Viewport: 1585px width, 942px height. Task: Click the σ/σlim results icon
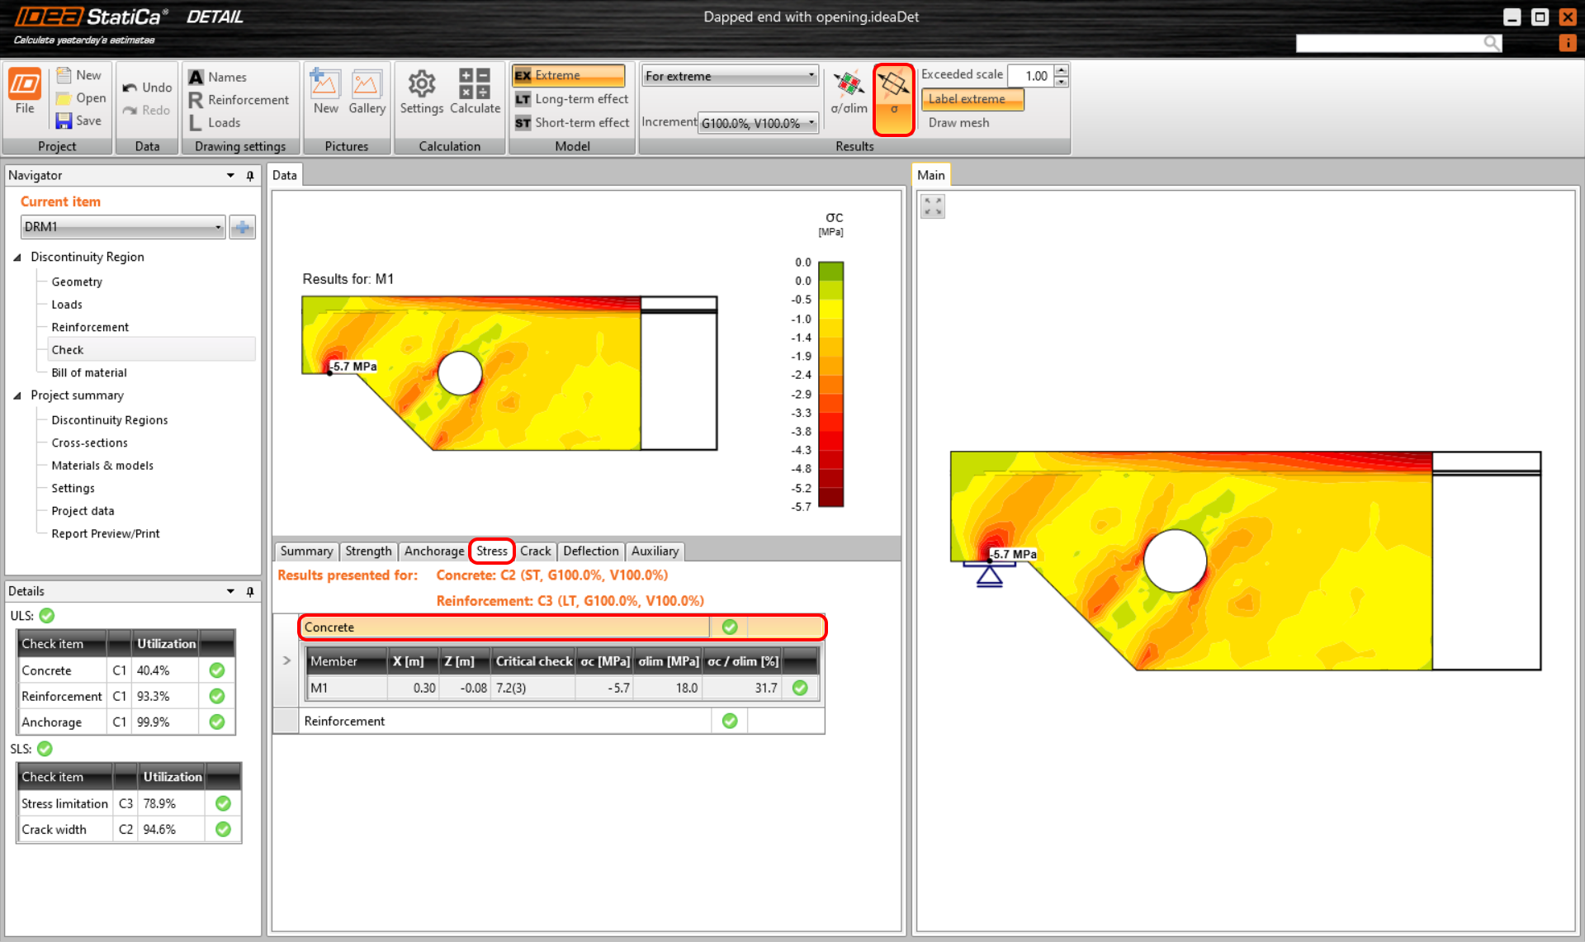849,91
